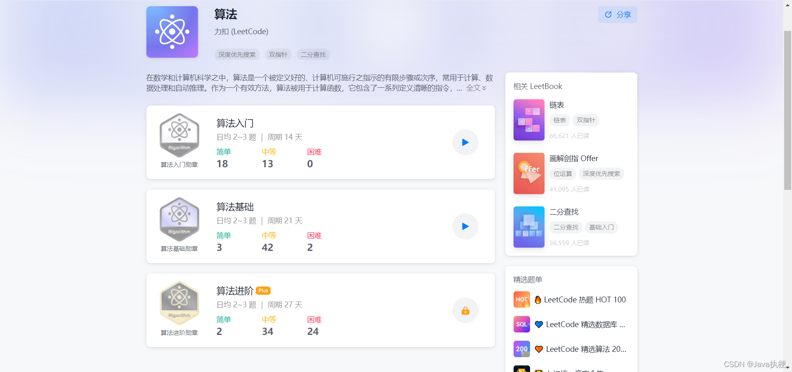Select the 链表 tag in LeetBook list

559,120
